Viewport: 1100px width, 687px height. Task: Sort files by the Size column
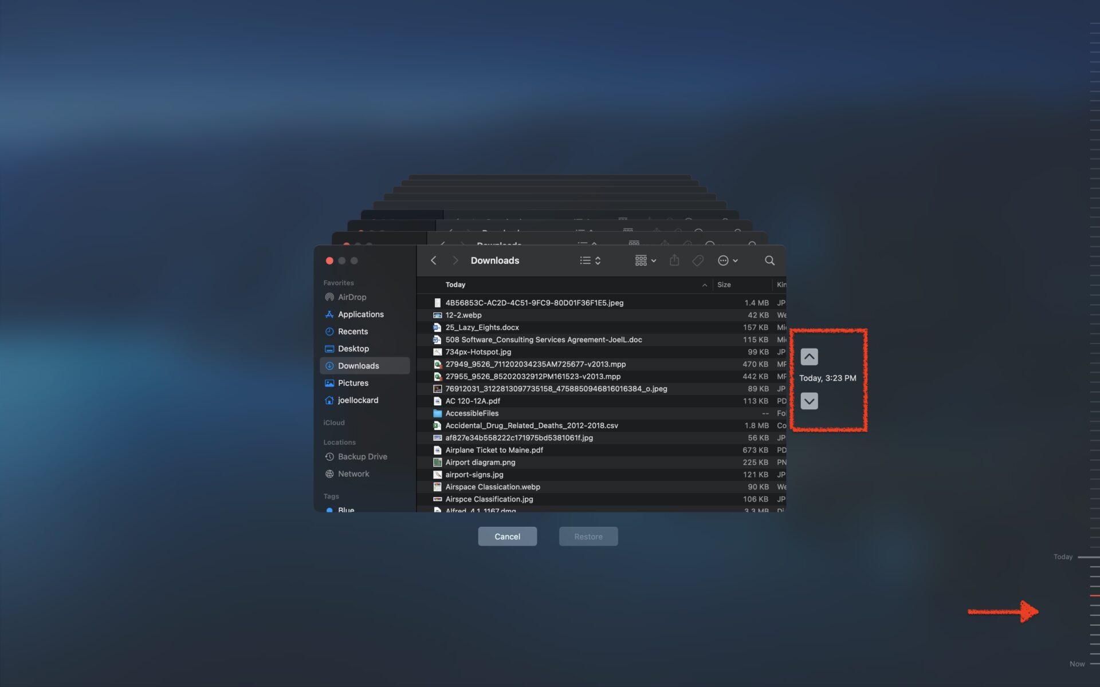pyautogui.click(x=724, y=285)
